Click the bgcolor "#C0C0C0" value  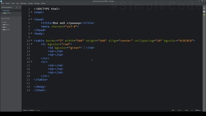(186, 41)
